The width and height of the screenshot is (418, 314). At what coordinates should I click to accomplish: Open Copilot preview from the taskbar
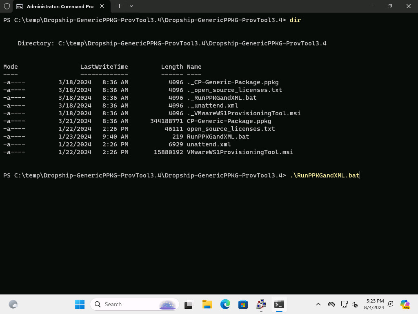[405, 304]
